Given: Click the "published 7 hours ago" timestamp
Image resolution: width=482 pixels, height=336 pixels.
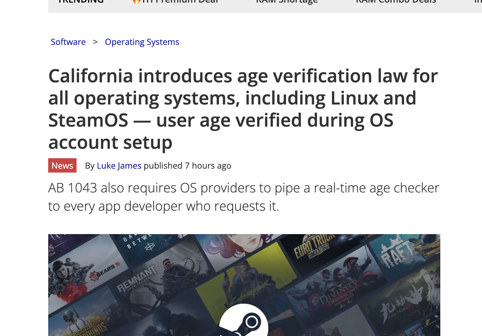Looking at the screenshot, I should click(187, 166).
